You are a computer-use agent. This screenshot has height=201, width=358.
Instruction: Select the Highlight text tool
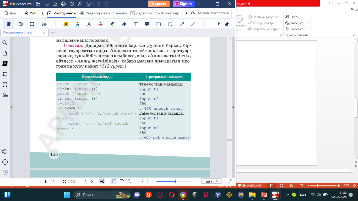pyautogui.click(x=66, y=24)
